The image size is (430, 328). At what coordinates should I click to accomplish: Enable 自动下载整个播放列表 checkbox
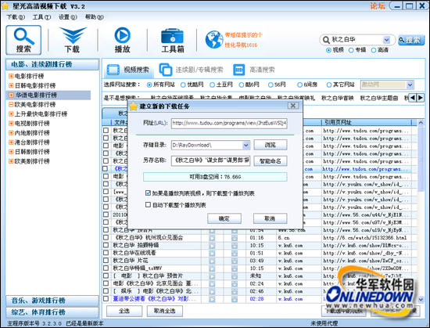click(x=148, y=205)
